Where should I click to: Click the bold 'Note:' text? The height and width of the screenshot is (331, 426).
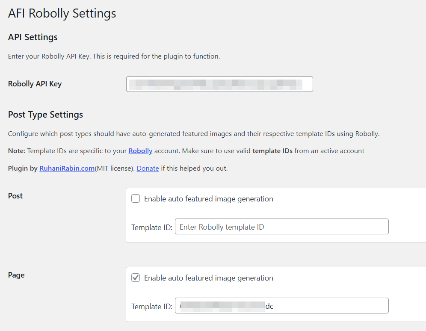click(17, 151)
